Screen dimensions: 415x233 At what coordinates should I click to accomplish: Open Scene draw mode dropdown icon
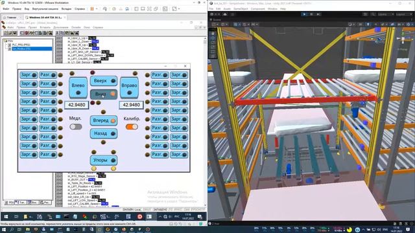click(351, 25)
